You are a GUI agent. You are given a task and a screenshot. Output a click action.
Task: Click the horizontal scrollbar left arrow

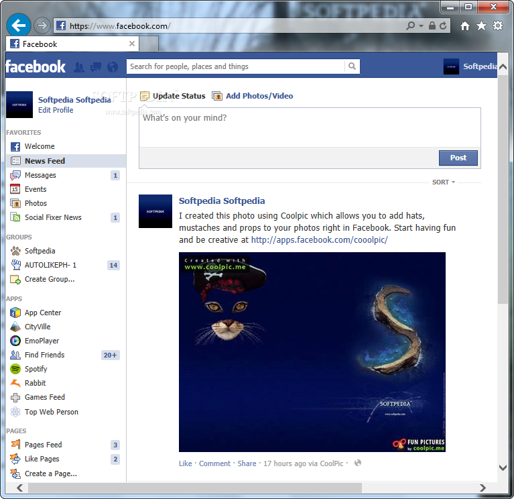click(x=20, y=488)
